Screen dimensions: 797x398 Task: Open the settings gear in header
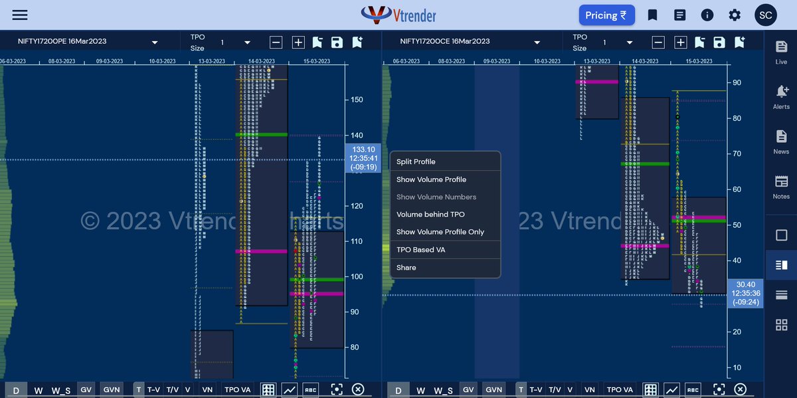coord(735,15)
